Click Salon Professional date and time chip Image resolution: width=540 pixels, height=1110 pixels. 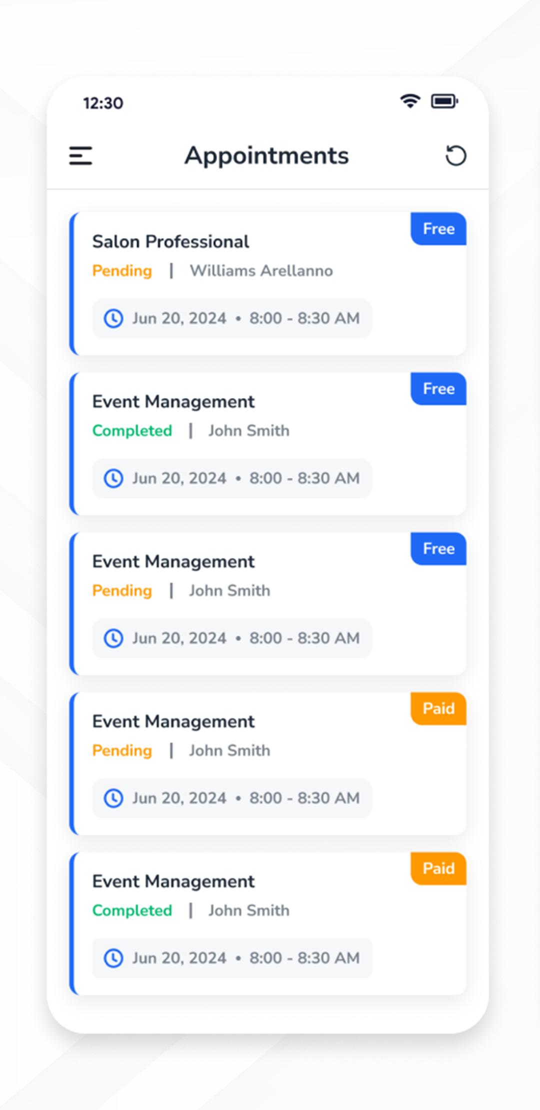click(232, 318)
